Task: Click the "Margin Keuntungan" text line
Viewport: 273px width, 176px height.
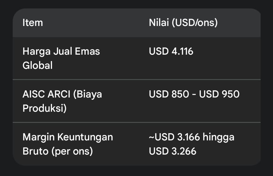Action: point(68,137)
